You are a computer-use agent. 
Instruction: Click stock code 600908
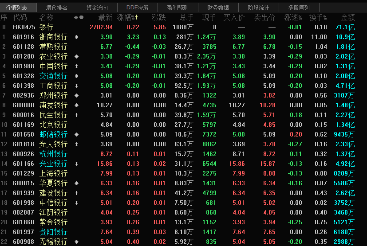point(24,242)
